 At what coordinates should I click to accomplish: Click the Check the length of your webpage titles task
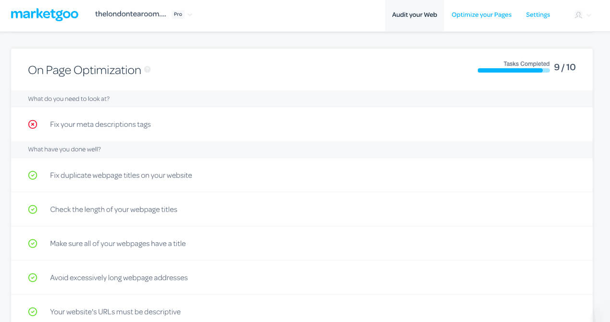[x=113, y=209]
